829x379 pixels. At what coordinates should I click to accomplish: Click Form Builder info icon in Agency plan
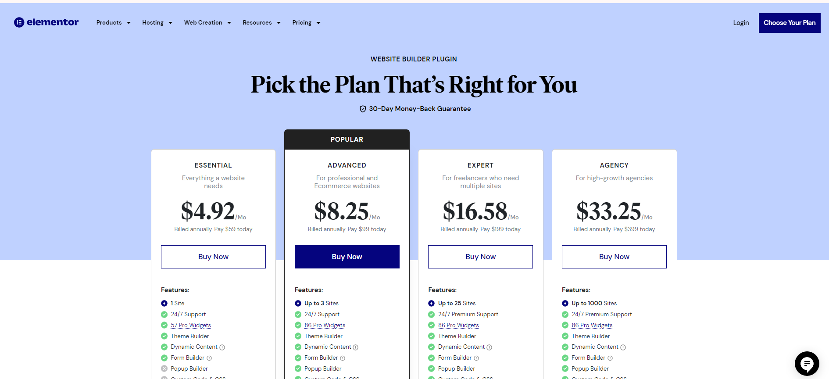pyautogui.click(x=610, y=358)
